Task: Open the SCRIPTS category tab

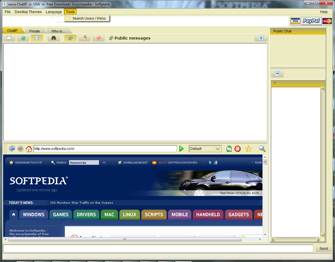Action: (x=154, y=214)
